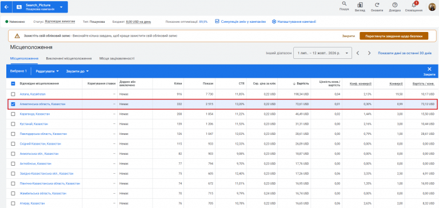
Task: Toggle the header select-all checkbox
Action: pos(13,83)
